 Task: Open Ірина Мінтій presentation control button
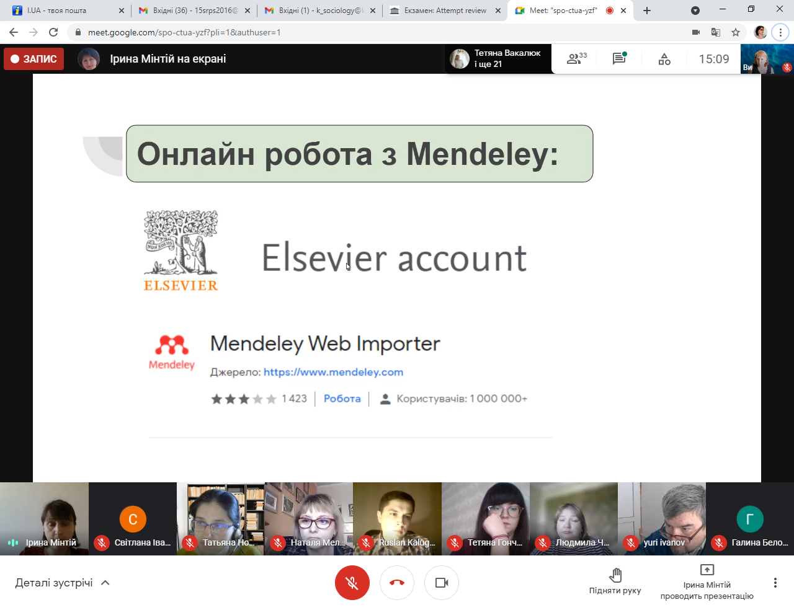tap(707, 583)
